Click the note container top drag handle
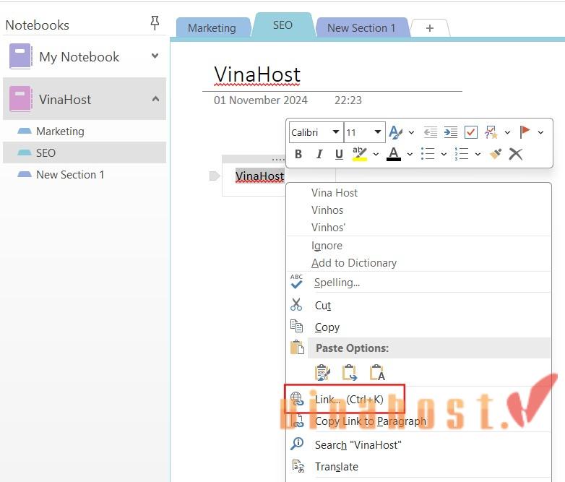 point(254,159)
